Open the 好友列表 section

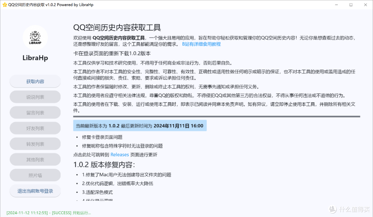35,128
